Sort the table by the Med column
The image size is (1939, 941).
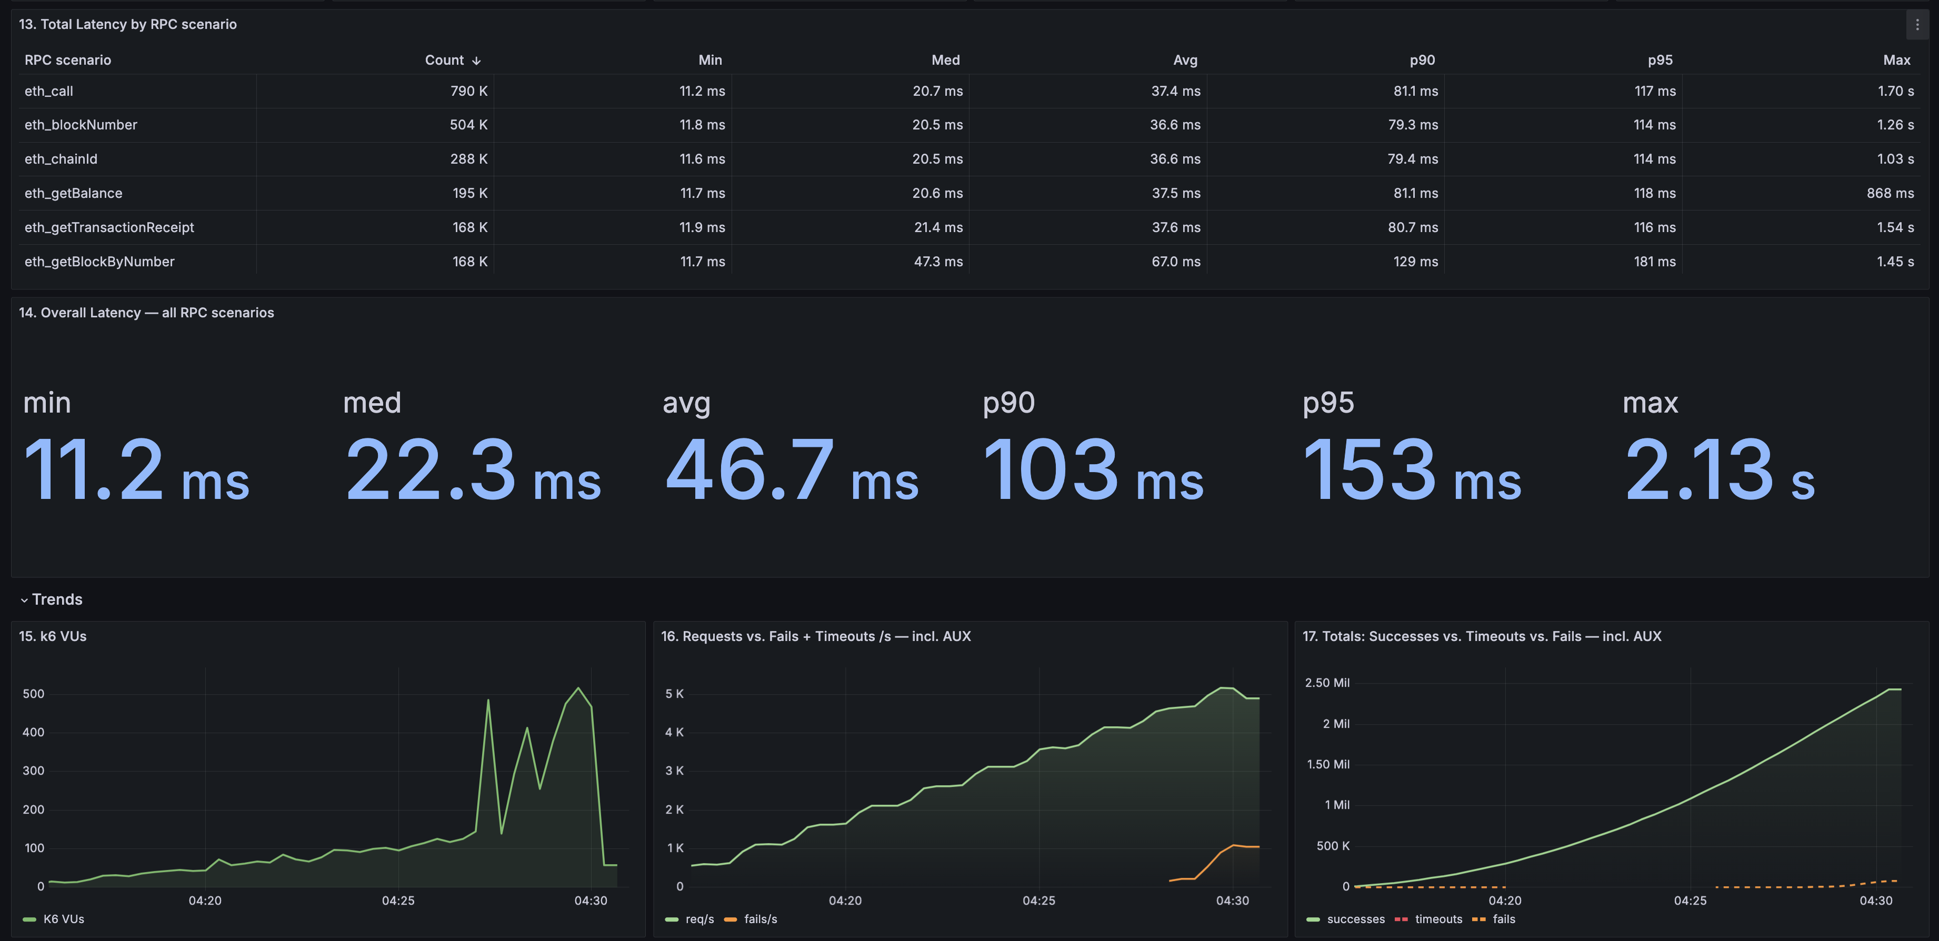click(x=945, y=59)
